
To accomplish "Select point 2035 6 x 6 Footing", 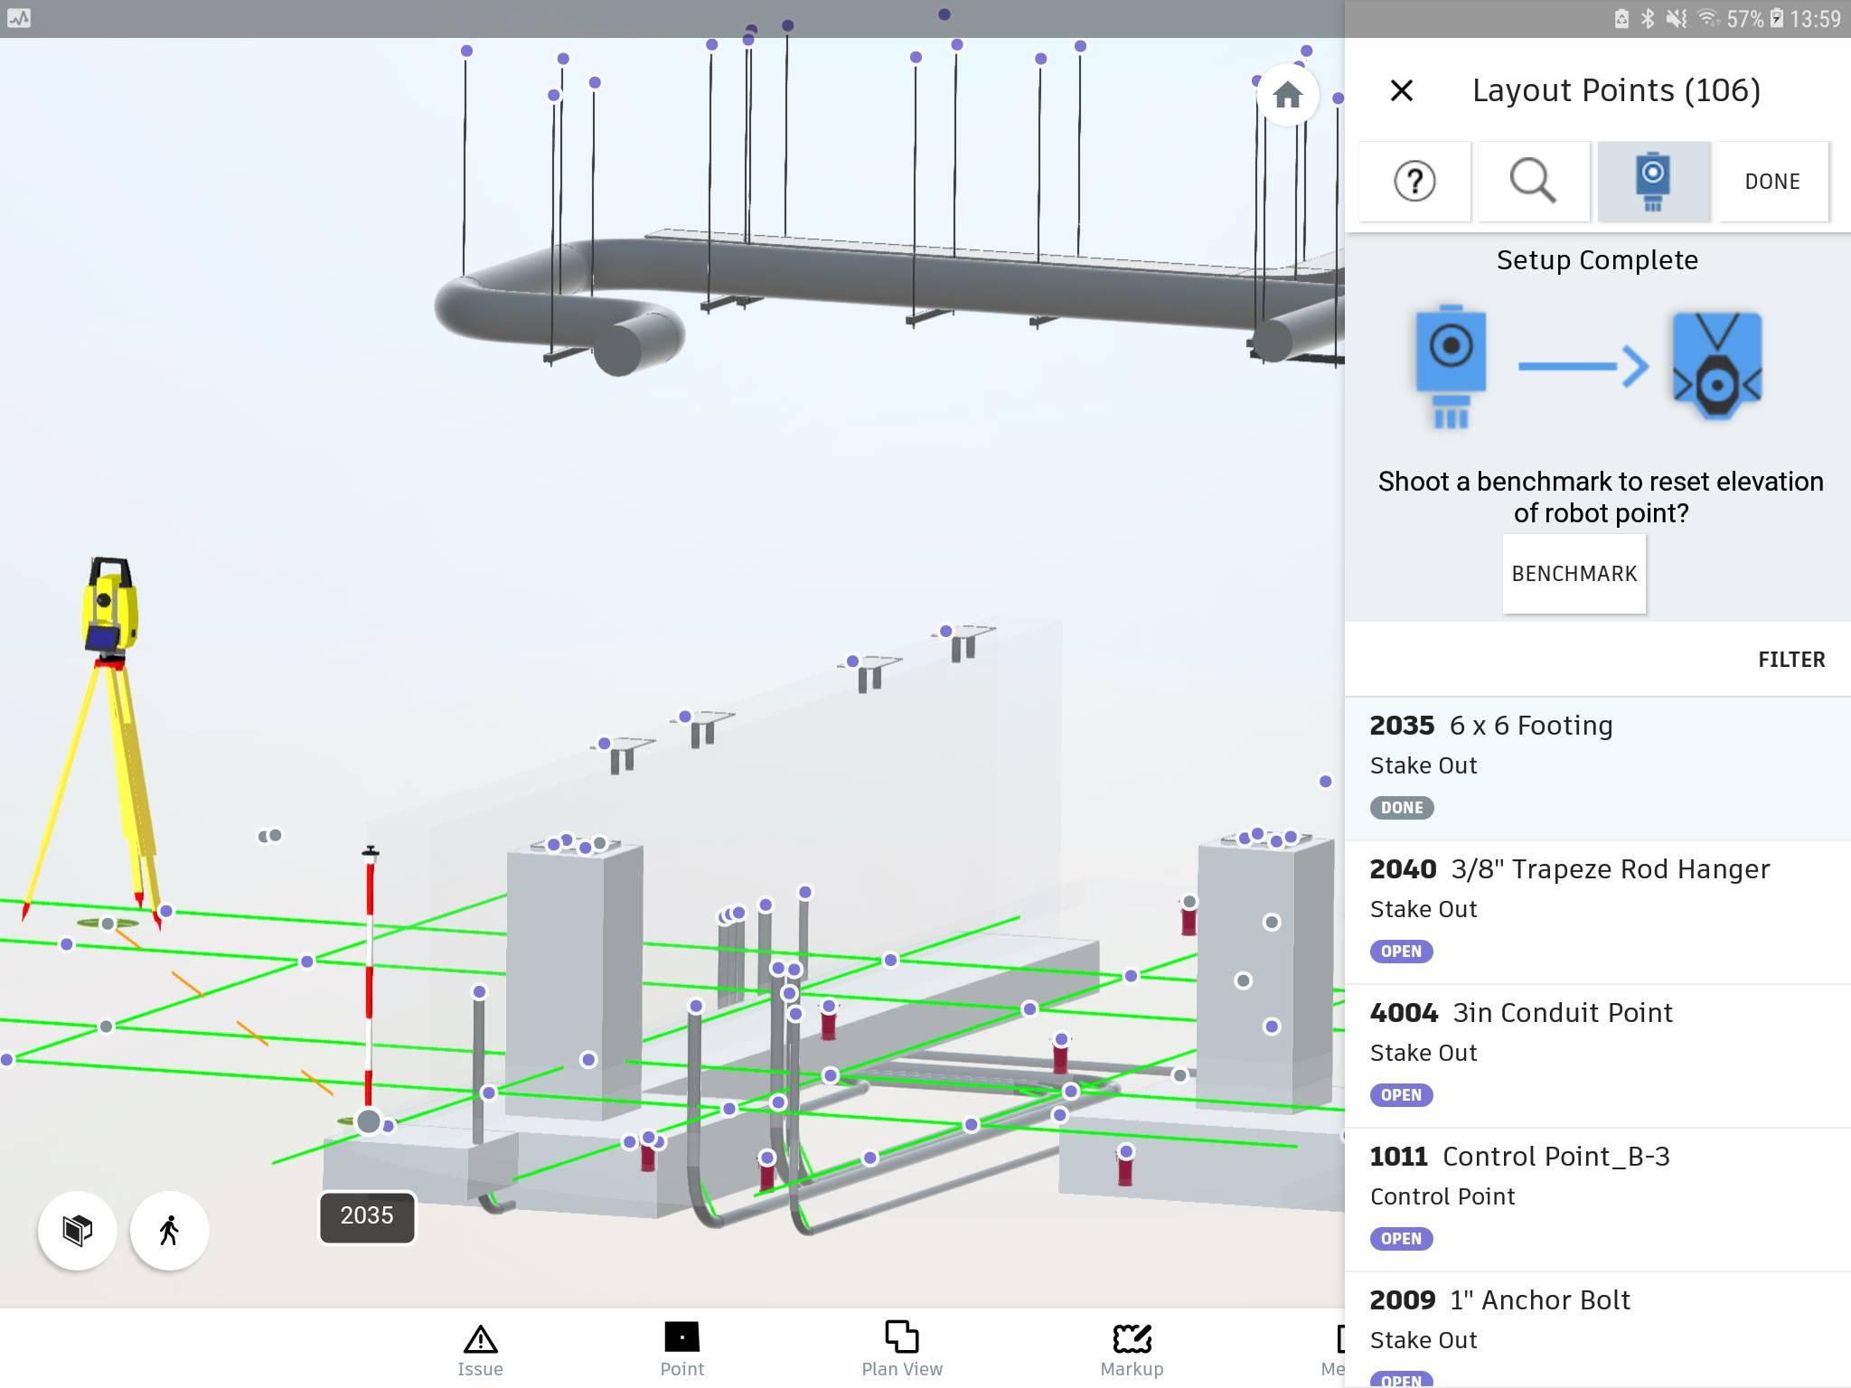I will (1598, 768).
